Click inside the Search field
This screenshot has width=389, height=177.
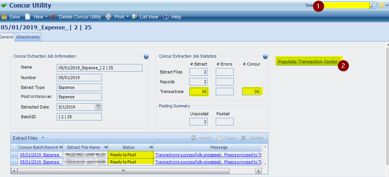(x=346, y=5)
